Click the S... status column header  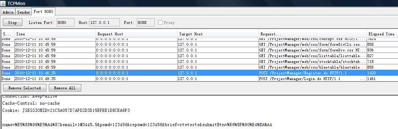tap(7, 34)
